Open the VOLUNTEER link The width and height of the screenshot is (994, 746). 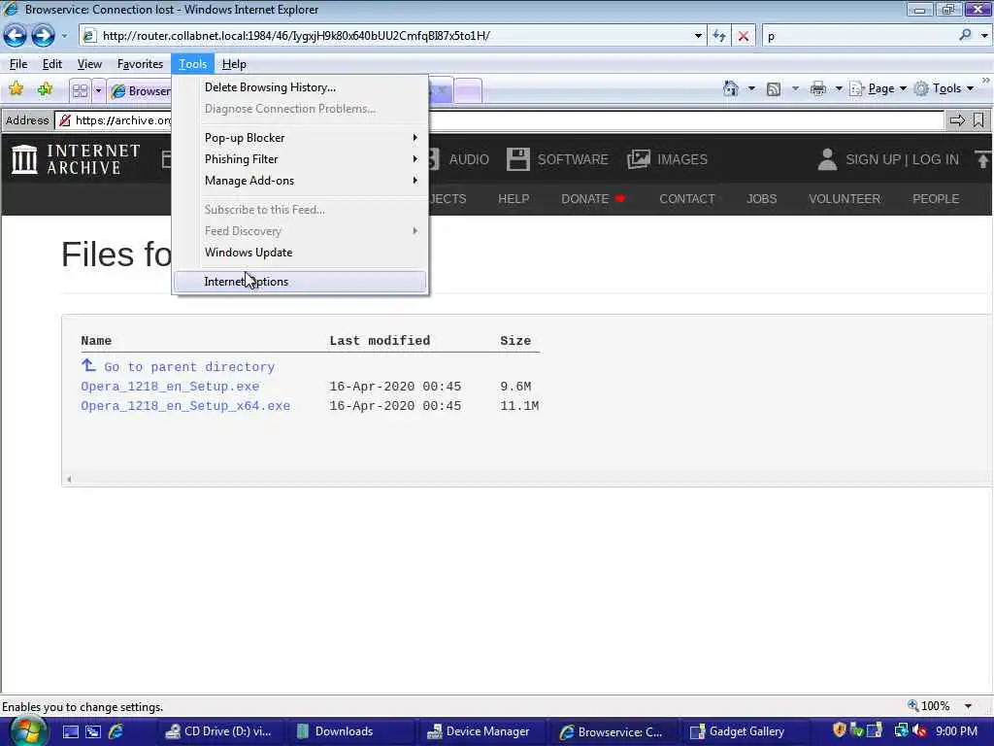(x=845, y=199)
